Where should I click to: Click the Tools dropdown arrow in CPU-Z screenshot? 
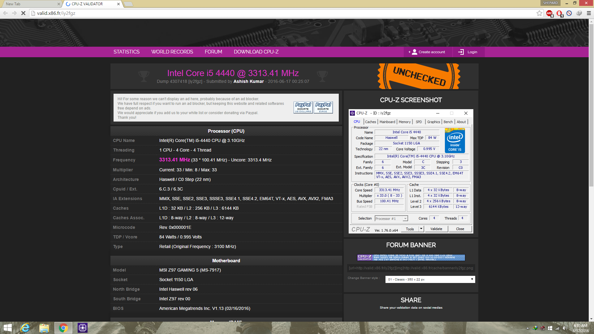click(421, 229)
